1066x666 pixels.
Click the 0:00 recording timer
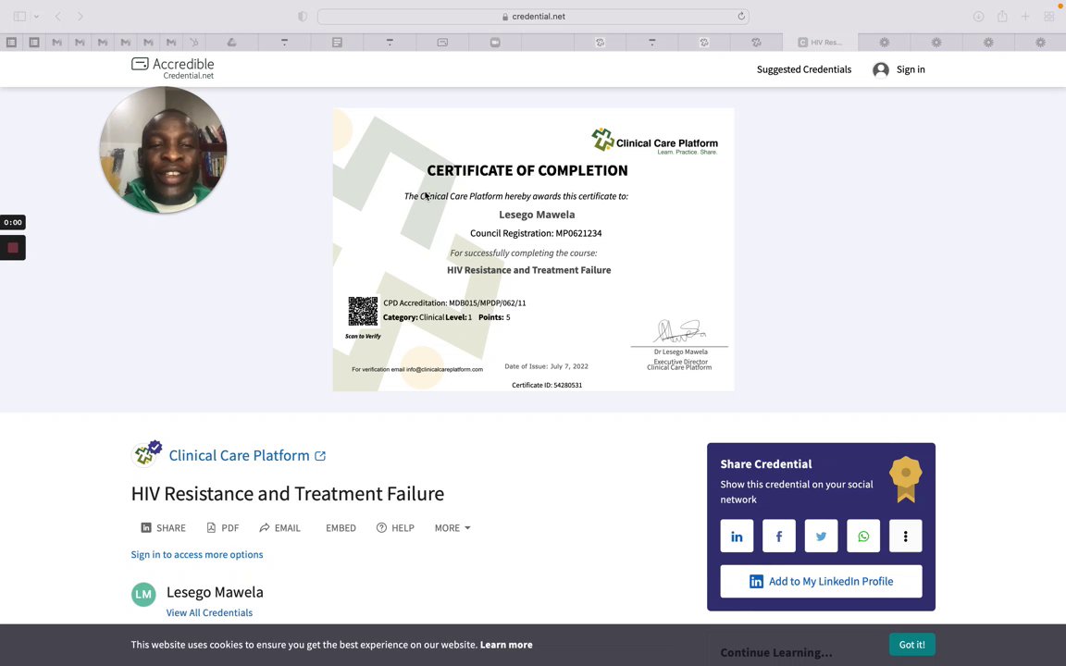pos(13,222)
